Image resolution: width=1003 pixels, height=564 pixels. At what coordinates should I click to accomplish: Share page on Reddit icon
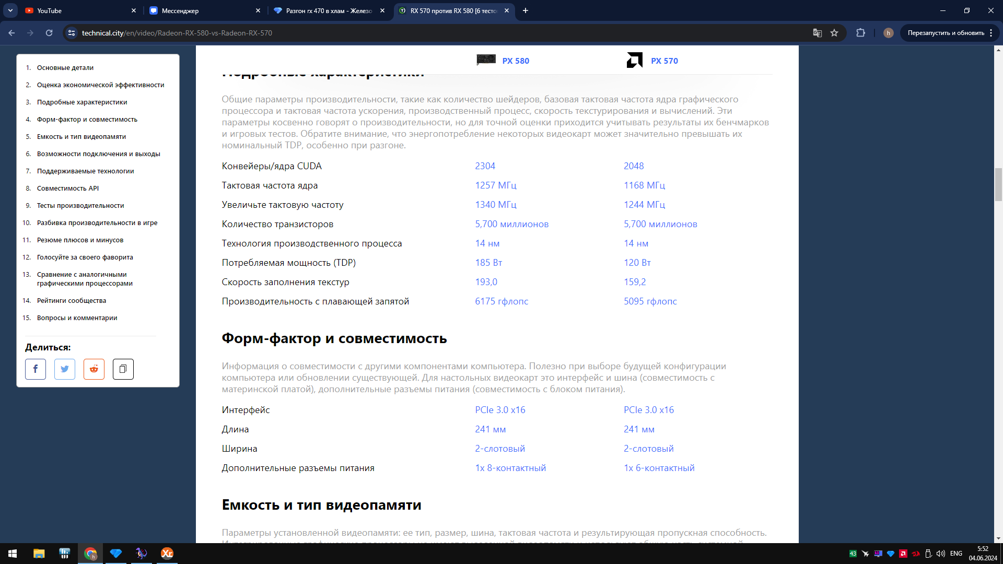point(94,369)
